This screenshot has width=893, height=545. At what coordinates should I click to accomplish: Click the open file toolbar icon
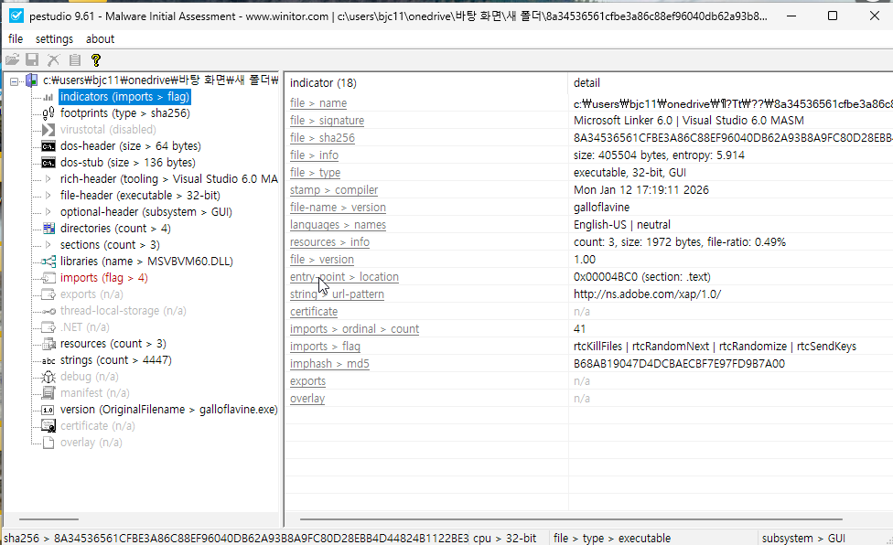13,60
